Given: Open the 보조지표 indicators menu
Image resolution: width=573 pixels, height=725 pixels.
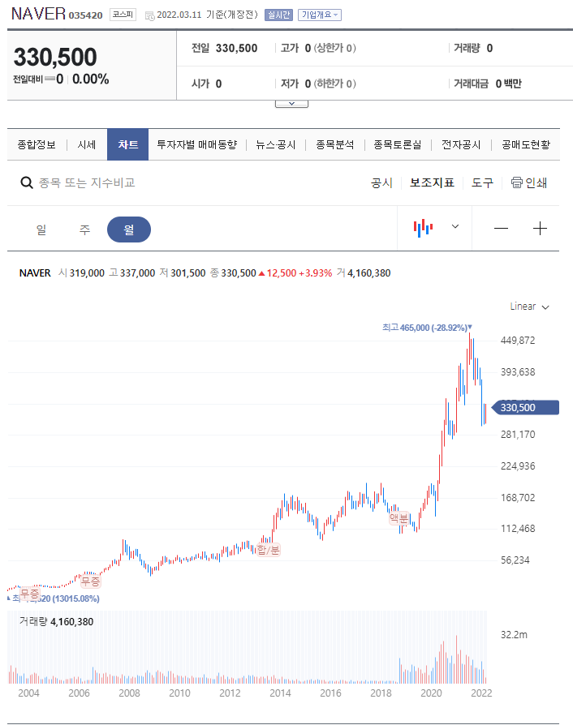Looking at the screenshot, I should point(432,182).
